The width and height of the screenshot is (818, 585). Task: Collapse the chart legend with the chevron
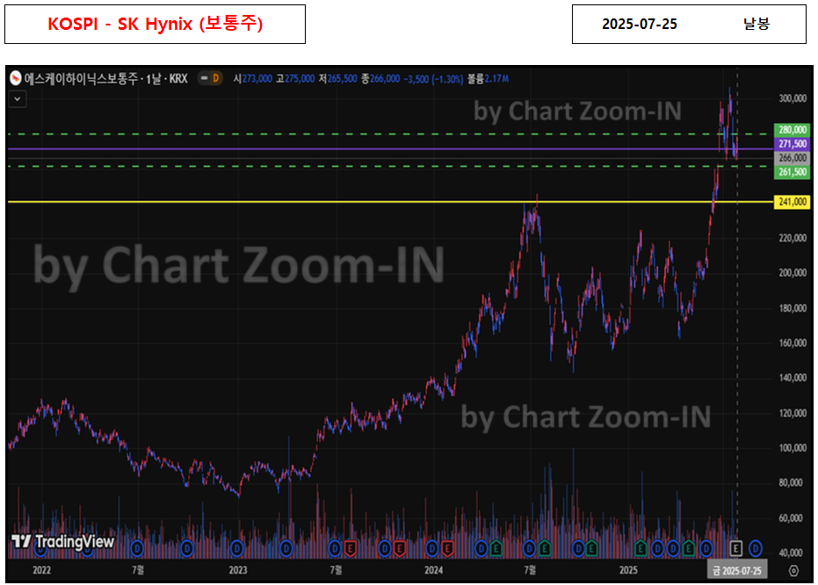tap(18, 98)
